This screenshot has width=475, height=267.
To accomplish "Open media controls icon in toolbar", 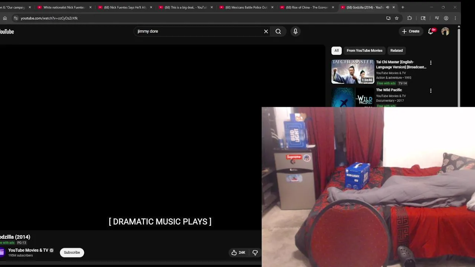I will click(437, 18).
